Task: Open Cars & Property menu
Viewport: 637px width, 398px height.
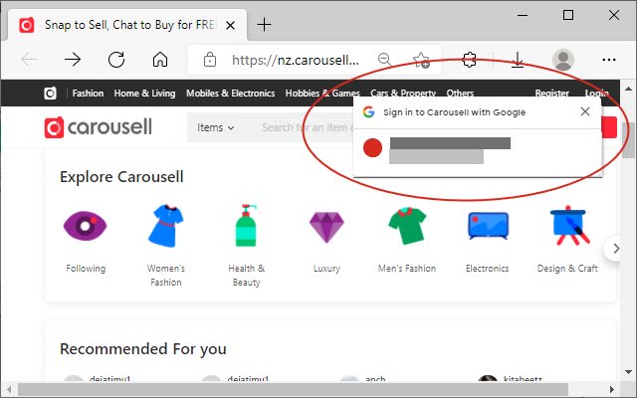Action: [x=403, y=94]
